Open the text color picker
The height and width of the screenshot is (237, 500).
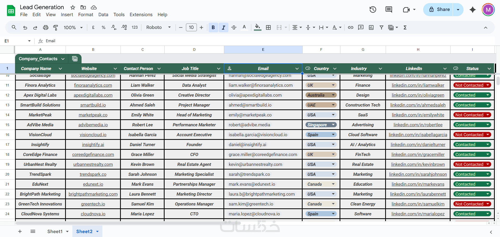(244, 27)
